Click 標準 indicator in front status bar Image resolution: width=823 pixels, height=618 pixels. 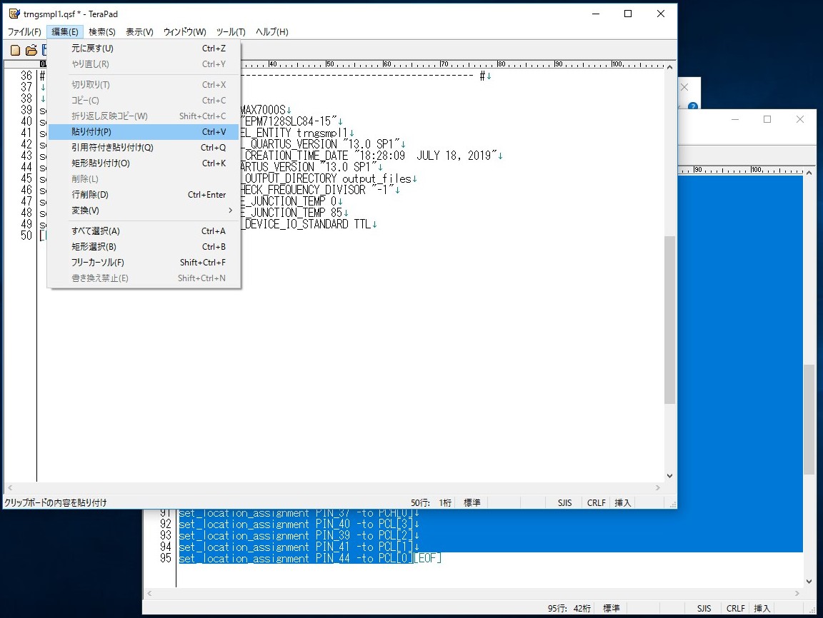click(x=472, y=502)
